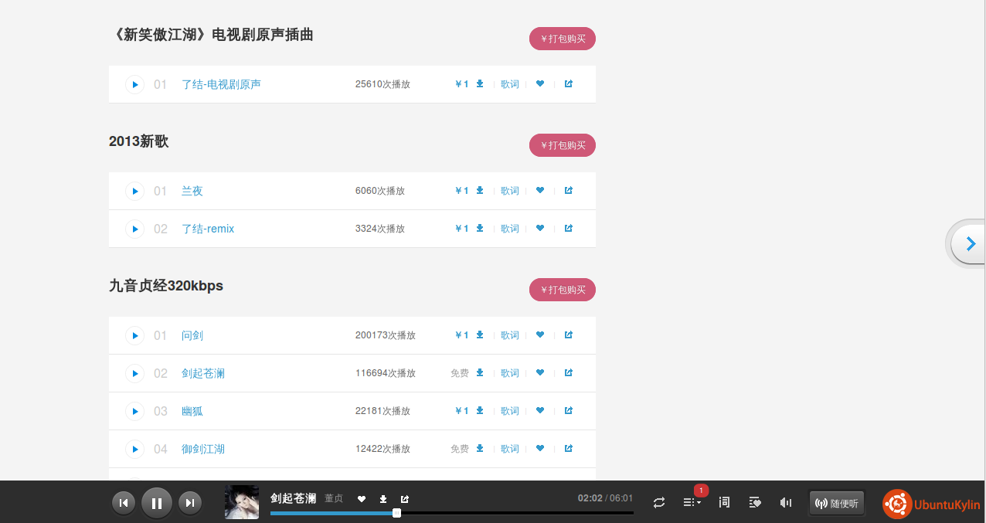
Task: Show lyrics panel from player bar
Action: coord(724,503)
